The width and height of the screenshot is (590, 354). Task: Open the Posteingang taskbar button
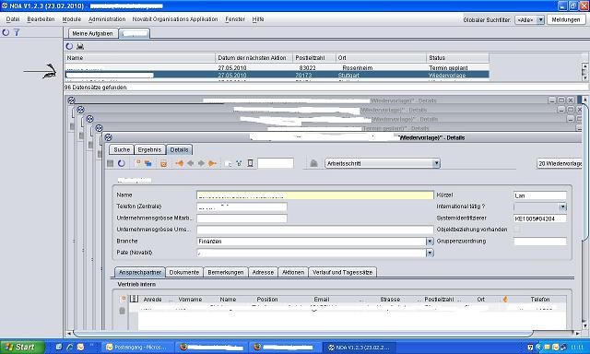click(x=138, y=348)
